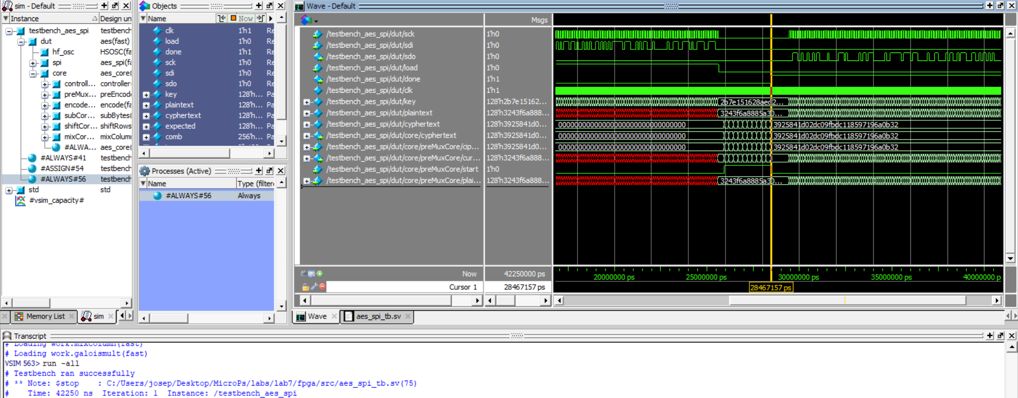Viewport: 1018px width, 398px height.
Task: Click the Now indicator in Objects header
Action: pyautogui.click(x=242, y=18)
